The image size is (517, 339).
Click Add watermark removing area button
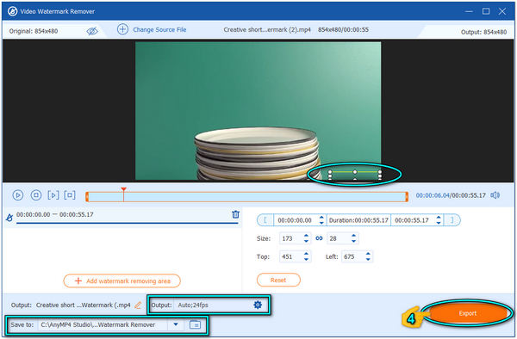(122, 281)
